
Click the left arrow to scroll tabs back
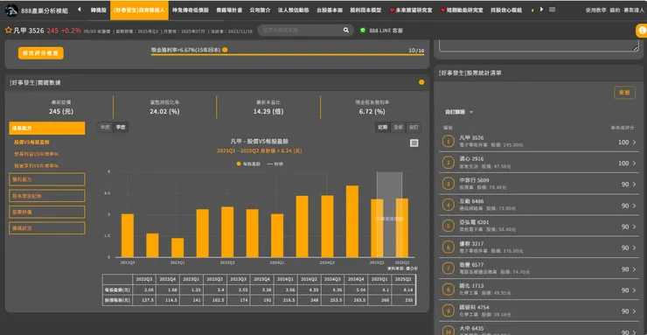coord(80,10)
